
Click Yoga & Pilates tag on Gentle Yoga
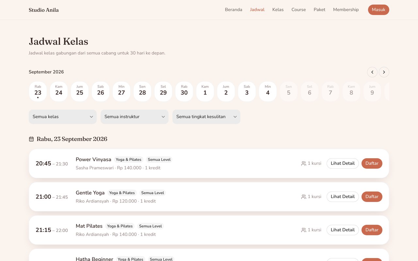pos(122,193)
